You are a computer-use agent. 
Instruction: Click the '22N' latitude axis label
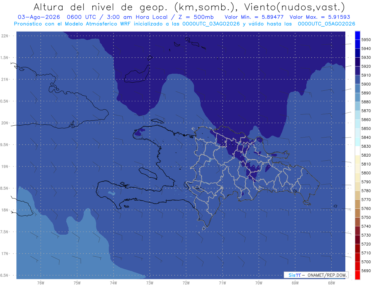point(5,36)
